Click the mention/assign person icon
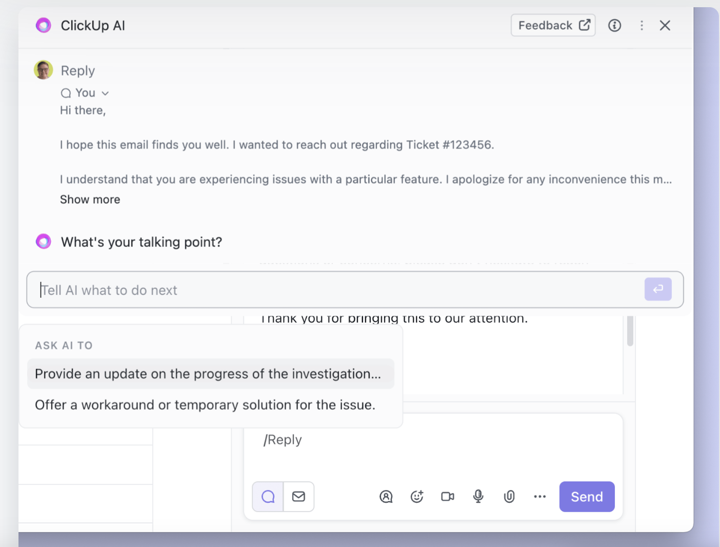Viewport: 720px width, 547px height. tap(386, 497)
